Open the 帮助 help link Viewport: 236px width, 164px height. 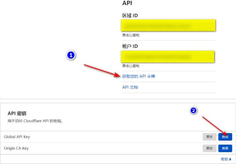224,160
